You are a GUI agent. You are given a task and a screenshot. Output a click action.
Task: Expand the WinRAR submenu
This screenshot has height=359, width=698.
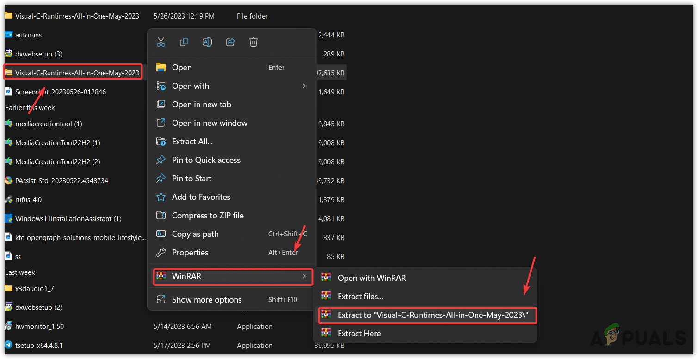pyautogui.click(x=233, y=276)
